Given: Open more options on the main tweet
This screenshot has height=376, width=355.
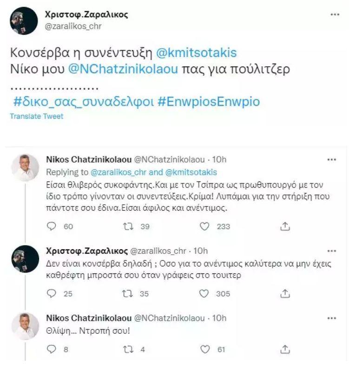Looking at the screenshot, I should click(x=335, y=15).
